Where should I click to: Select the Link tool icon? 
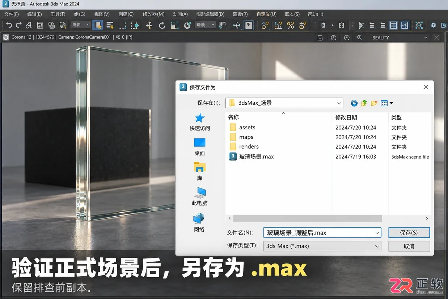coord(29,25)
